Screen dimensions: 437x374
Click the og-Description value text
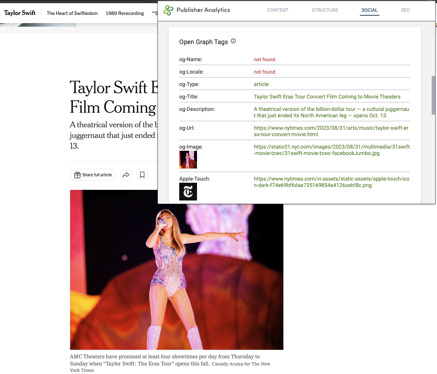click(331, 112)
